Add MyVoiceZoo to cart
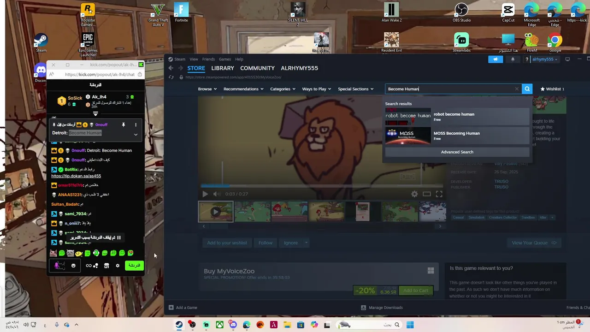590x332 pixels. 416,290
